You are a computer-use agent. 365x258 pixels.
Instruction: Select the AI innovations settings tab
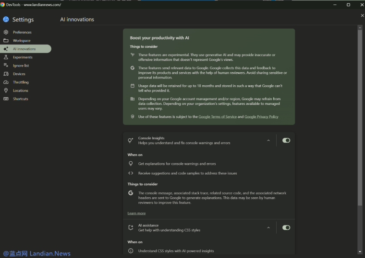pyautogui.click(x=24, y=49)
